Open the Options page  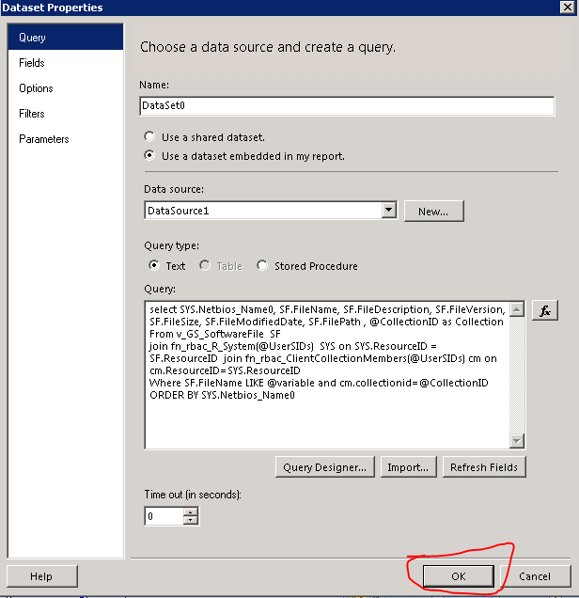(x=66, y=88)
